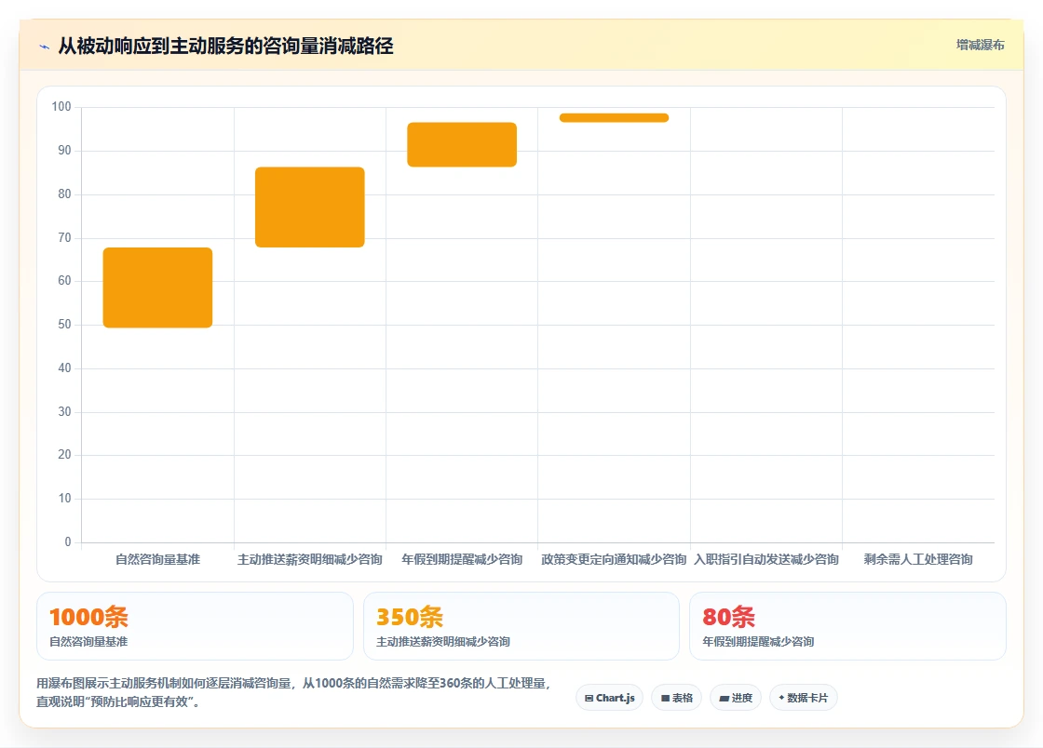Click the Chart.js tag pill
Viewport: 1043px width, 748px height.
[609, 698]
